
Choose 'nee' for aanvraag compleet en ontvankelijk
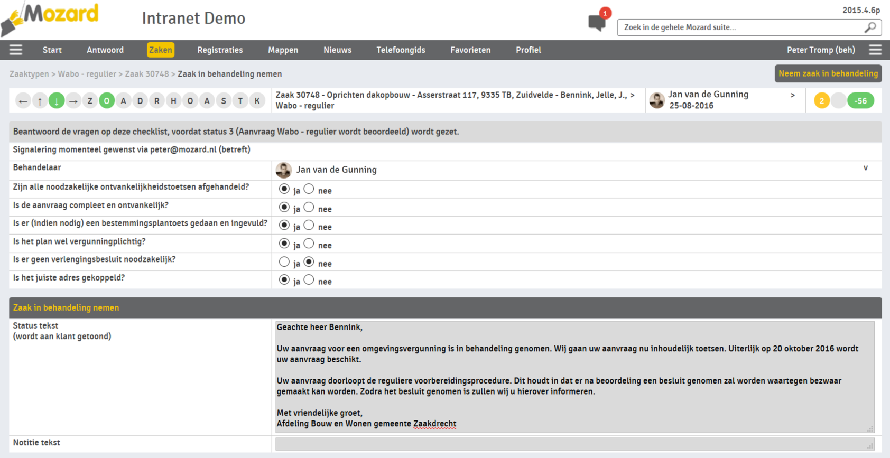click(x=309, y=207)
